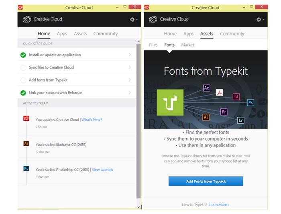Open gear settings menu in right window

click(x=260, y=19)
